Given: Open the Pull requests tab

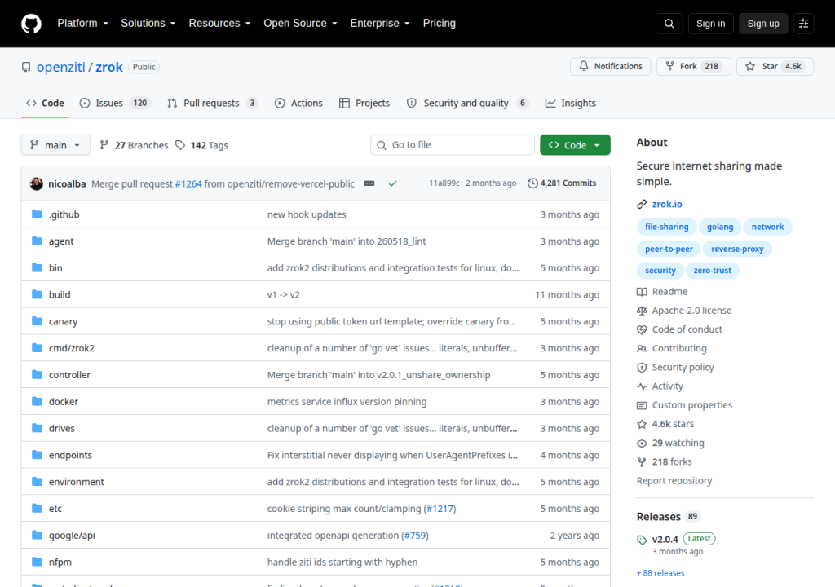Looking at the screenshot, I should [x=213, y=103].
